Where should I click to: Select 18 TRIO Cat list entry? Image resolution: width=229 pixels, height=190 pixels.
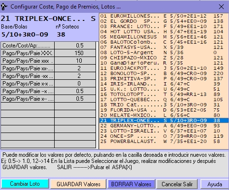tap(164, 105)
